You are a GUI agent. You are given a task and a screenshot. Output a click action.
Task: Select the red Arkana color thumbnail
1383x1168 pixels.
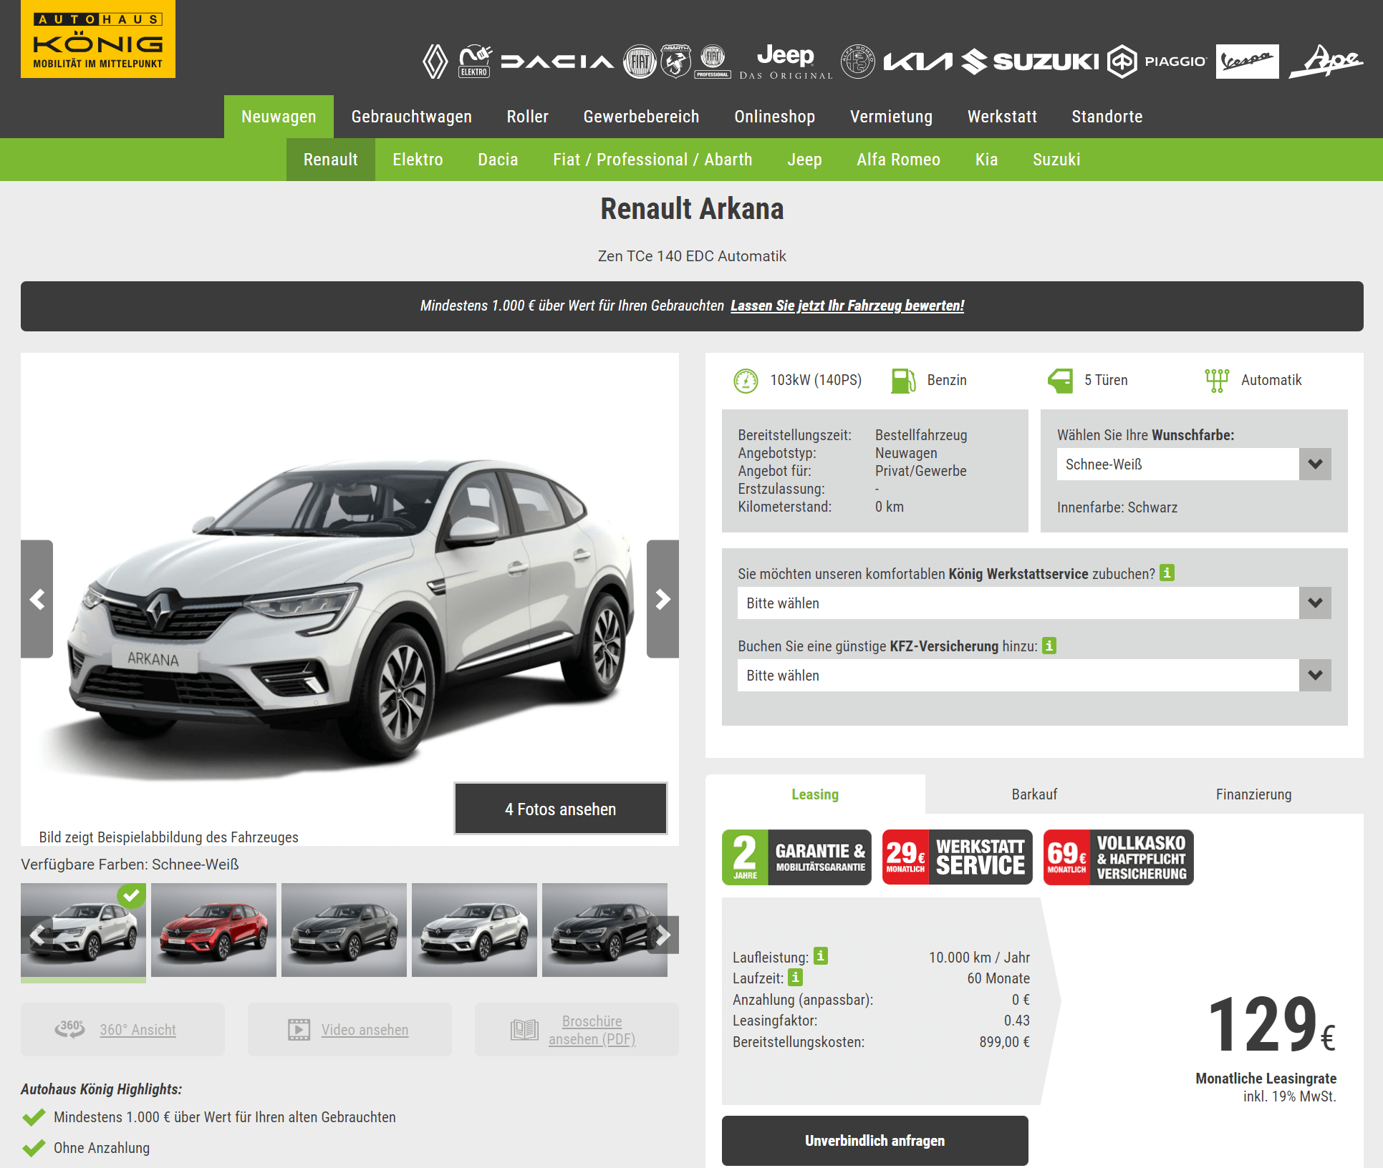click(x=213, y=930)
